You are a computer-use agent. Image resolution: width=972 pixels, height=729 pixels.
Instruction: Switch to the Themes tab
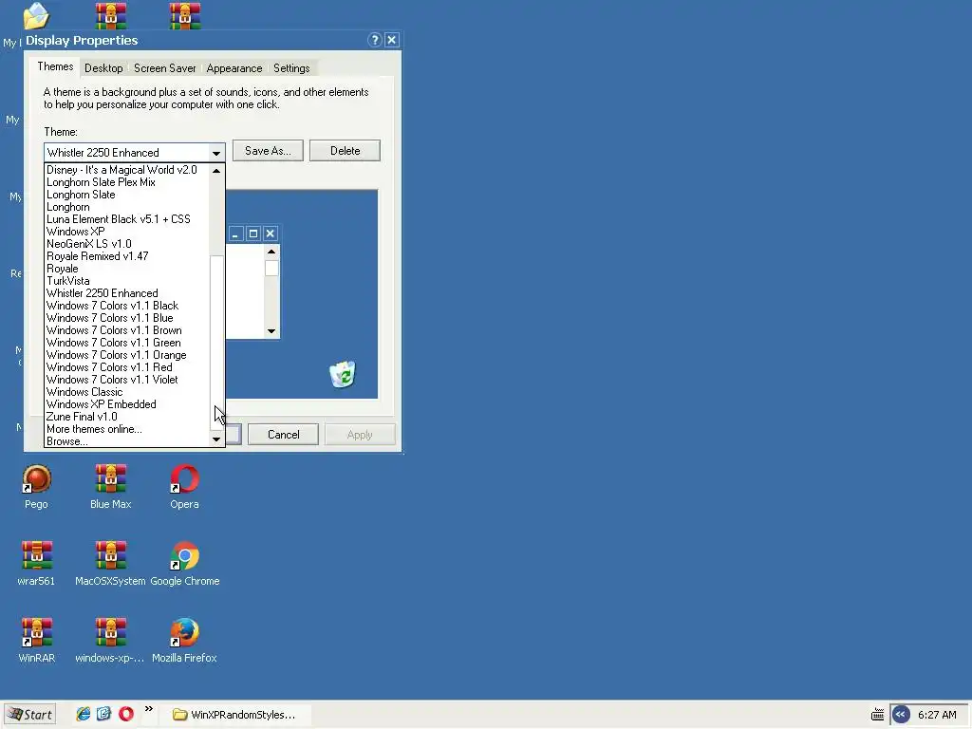55,66
